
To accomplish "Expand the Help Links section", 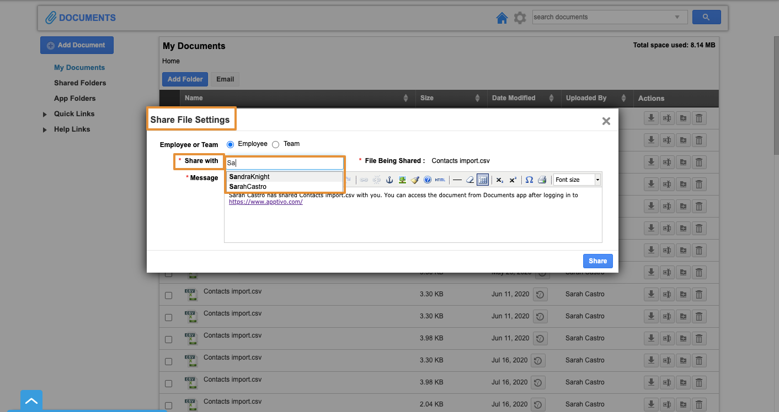I will point(45,129).
